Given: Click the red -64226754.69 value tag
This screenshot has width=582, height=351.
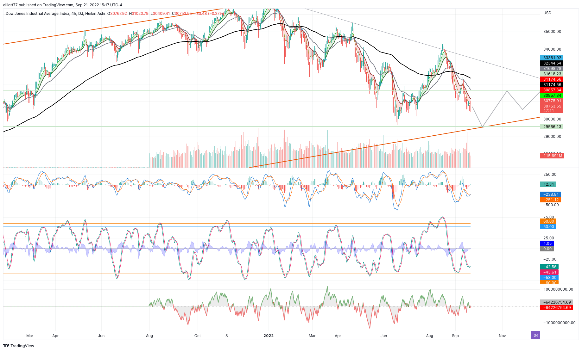Looking at the screenshot, I should [556, 308].
